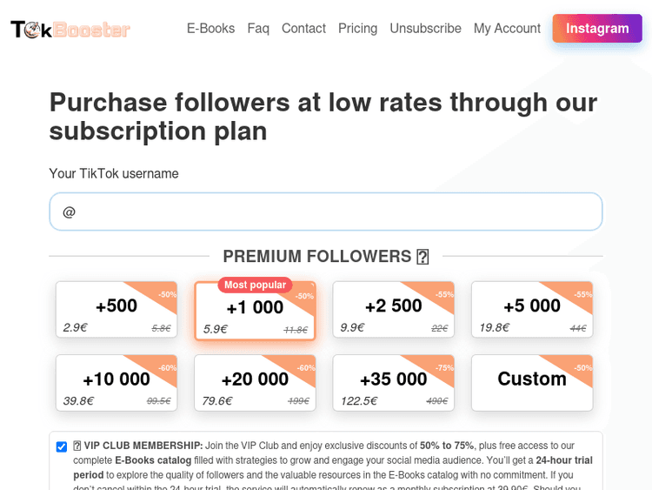Choose the Custom followers option

tap(532, 383)
